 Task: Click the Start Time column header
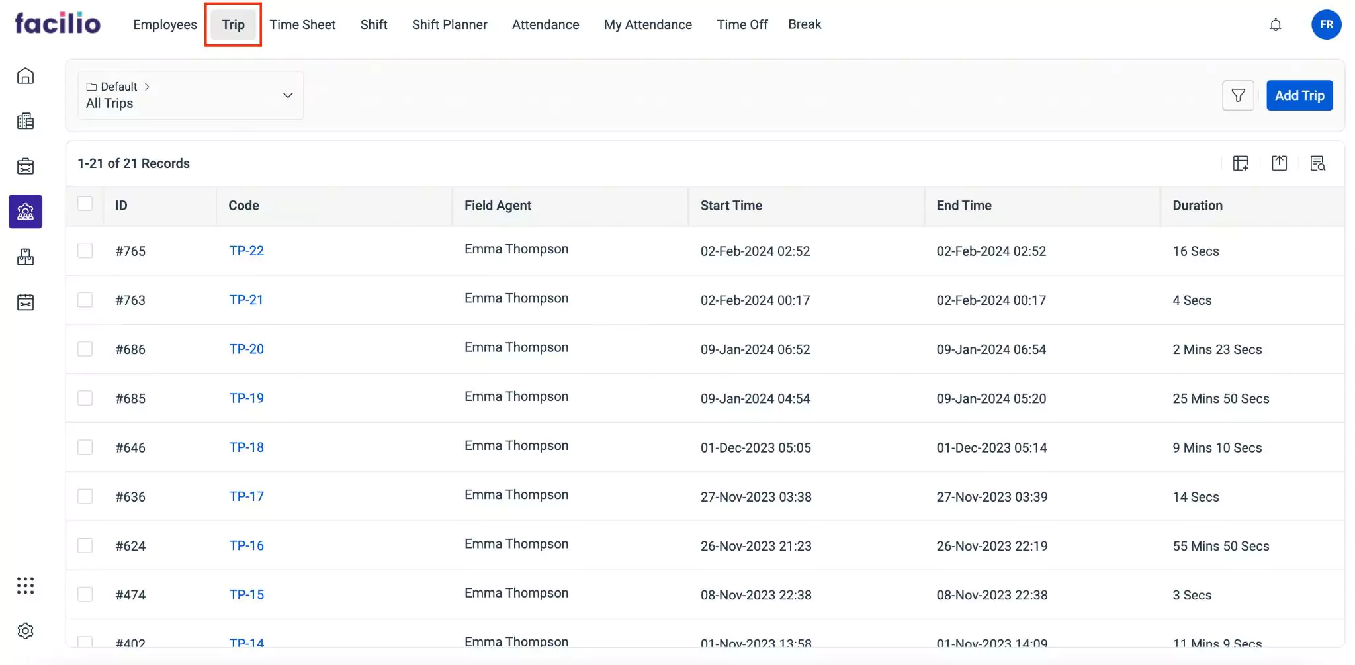tap(731, 206)
